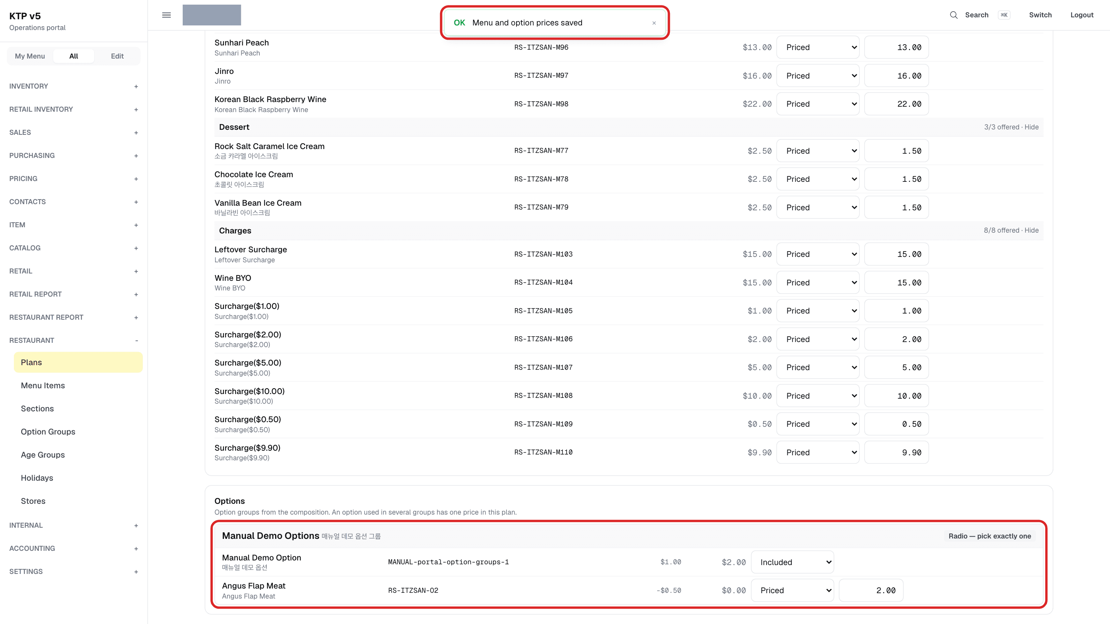Click the Switch link in header
Image resolution: width=1110 pixels, height=624 pixels.
click(x=1040, y=15)
